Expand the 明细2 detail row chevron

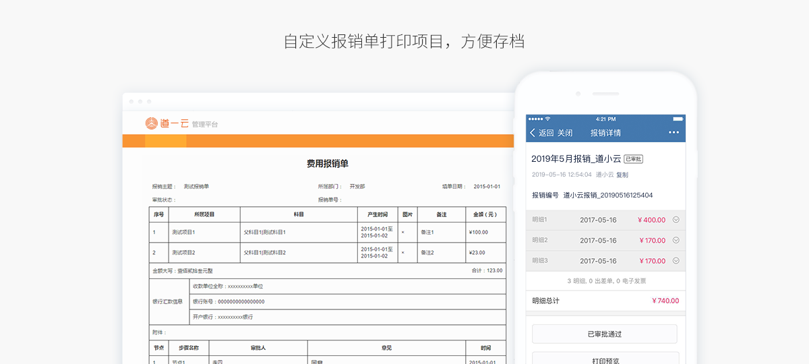coord(676,240)
